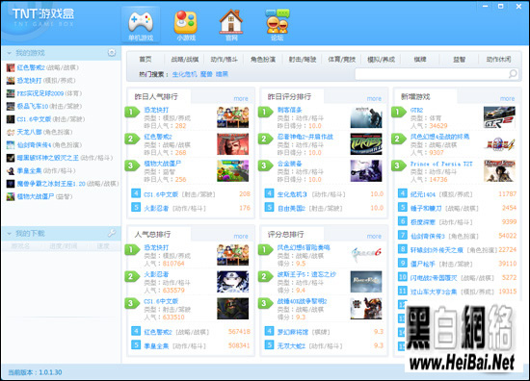Open the 动作休闲 category tab

coord(498,60)
